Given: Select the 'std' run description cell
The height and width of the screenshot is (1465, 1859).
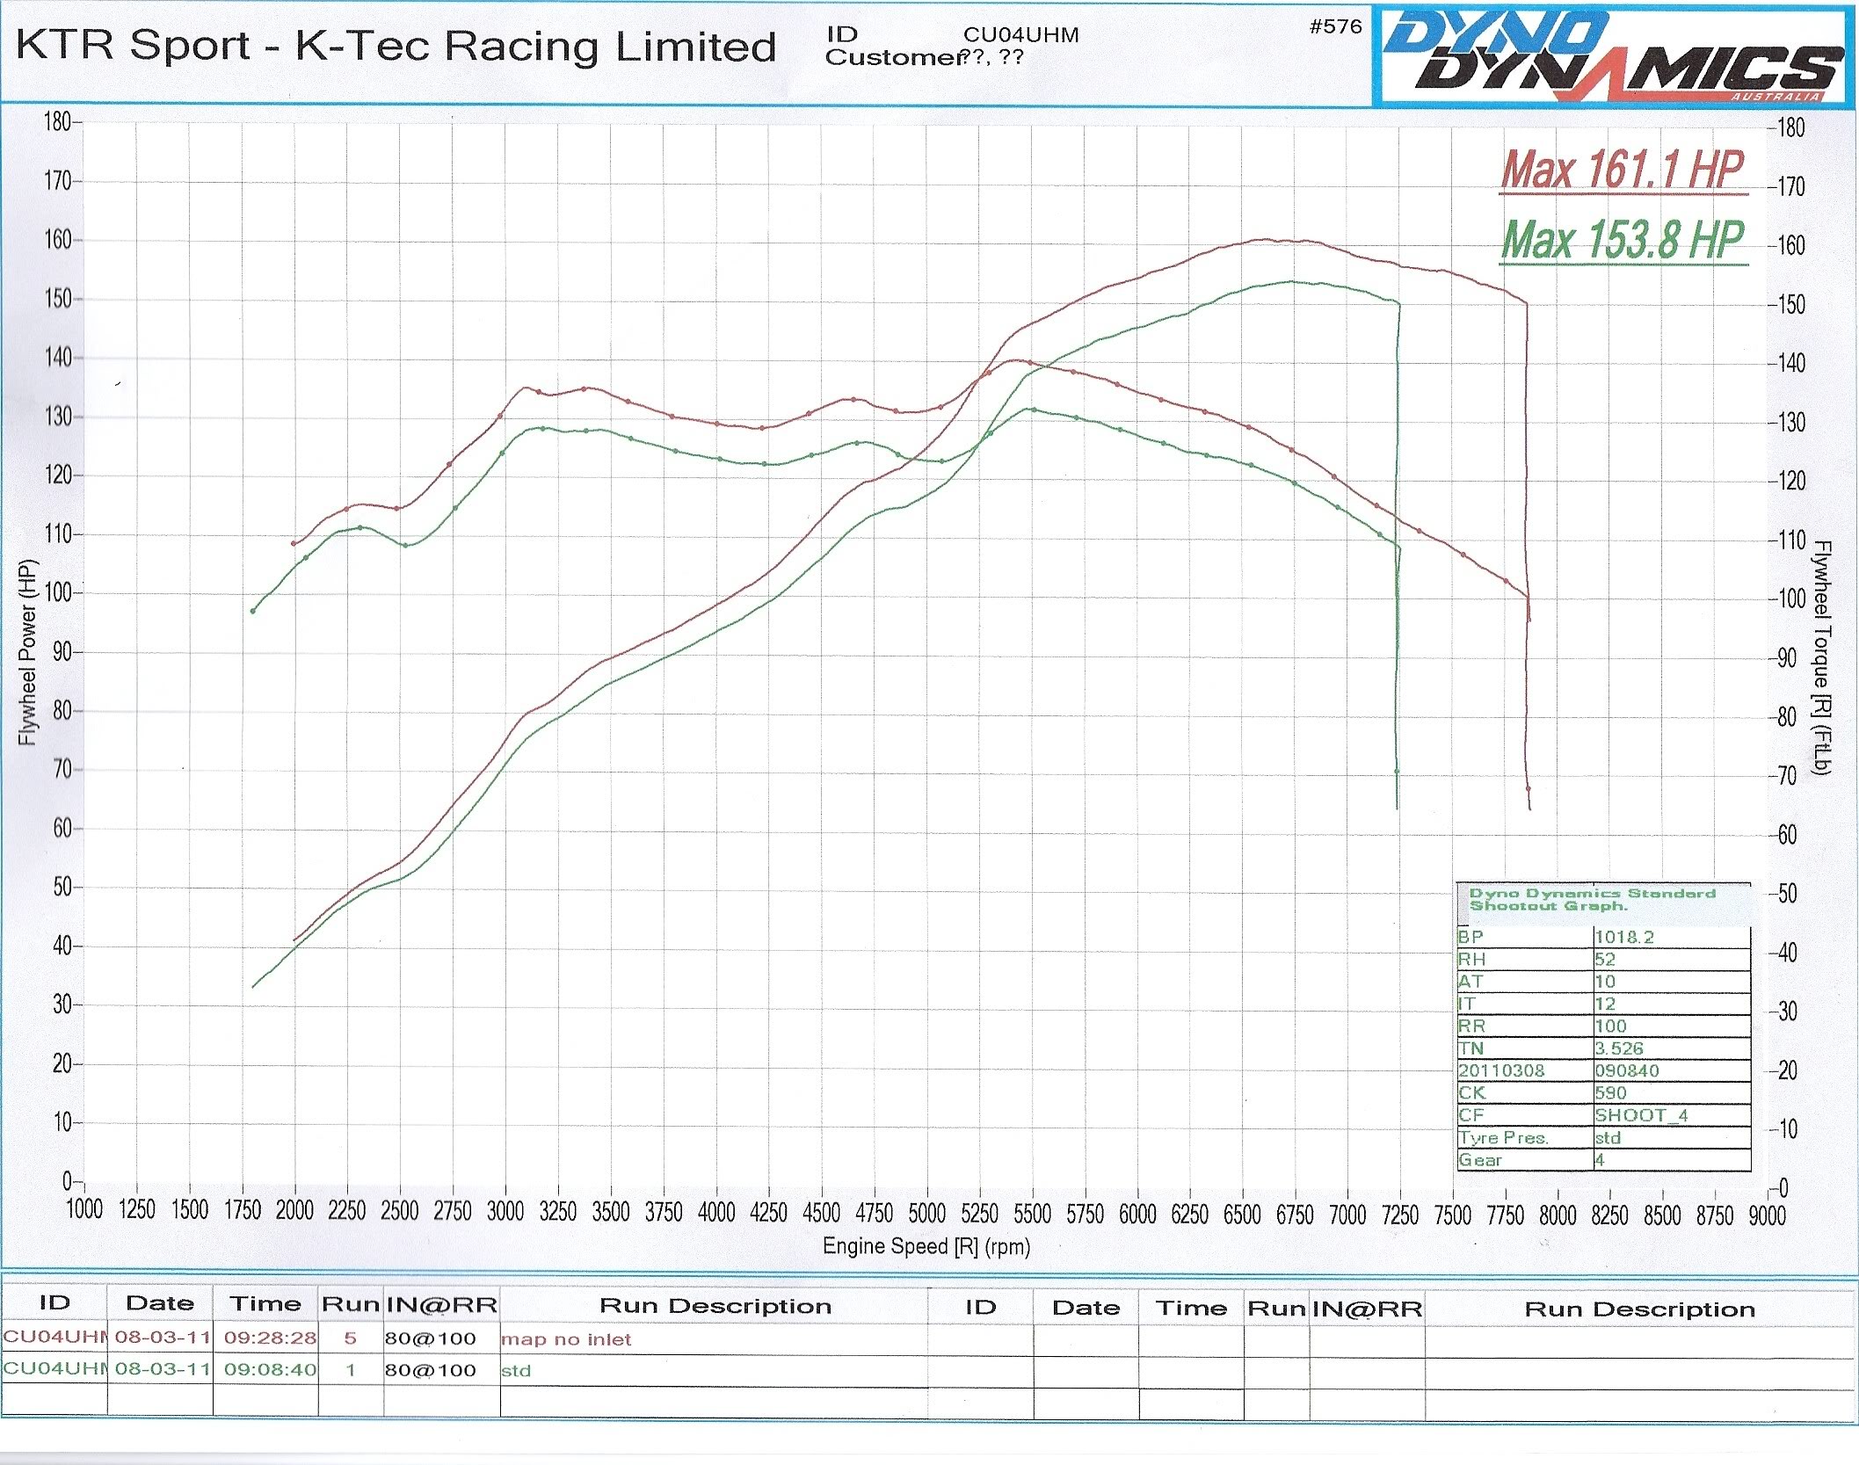Looking at the screenshot, I should (x=517, y=1371).
